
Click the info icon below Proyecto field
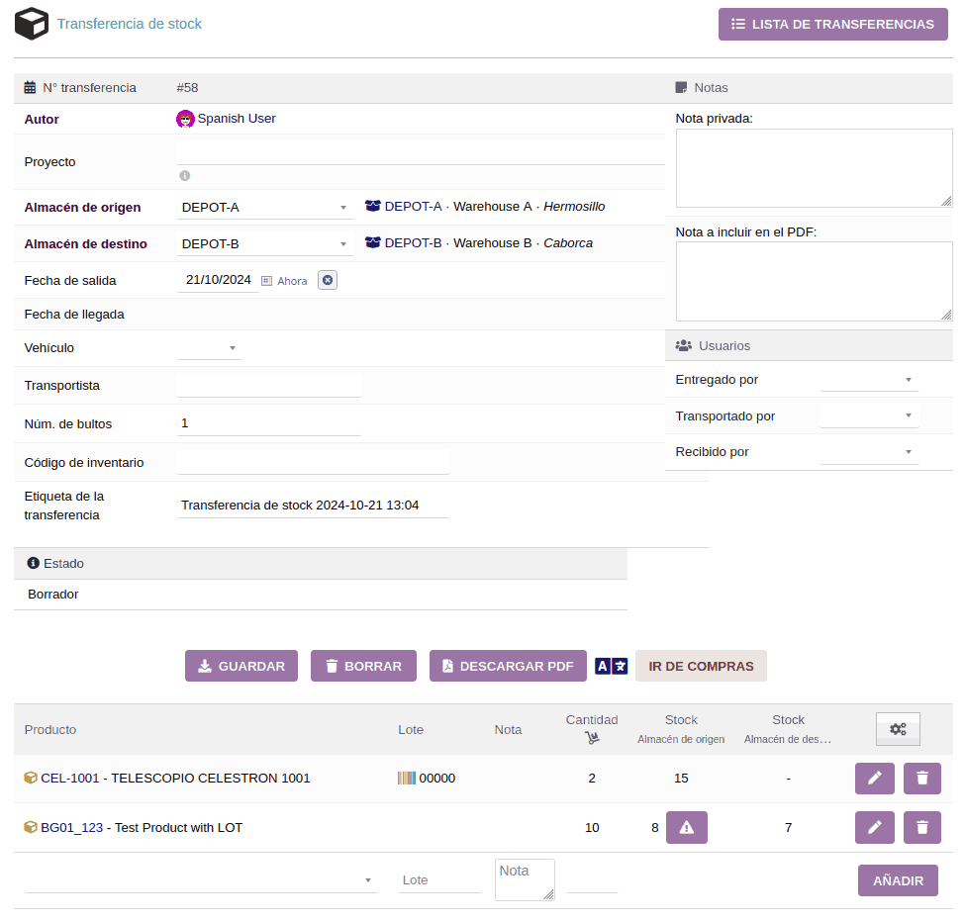click(x=184, y=175)
